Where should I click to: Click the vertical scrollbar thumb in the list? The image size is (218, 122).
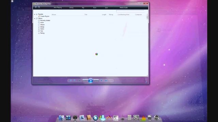[x=147, y=17]
